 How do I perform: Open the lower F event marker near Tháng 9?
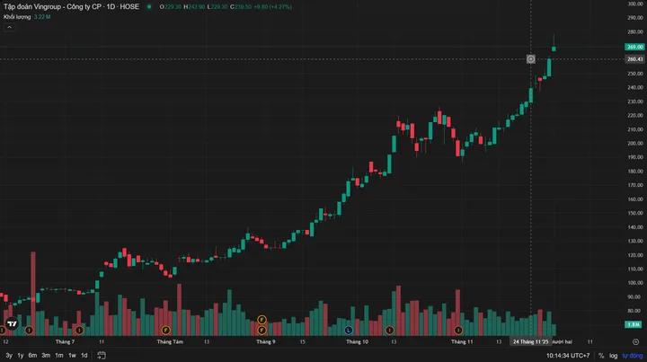pyautogui.click(x=261, y=330)
